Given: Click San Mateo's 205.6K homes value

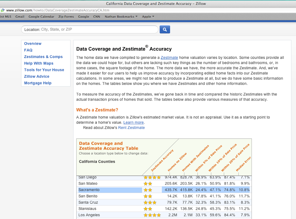Looking at the screenshot, I should point(171,184).
